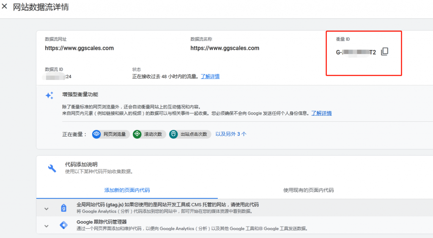Close the web stream details panel
Viewport: 433px width, 238px height.
tap(4, 6)
